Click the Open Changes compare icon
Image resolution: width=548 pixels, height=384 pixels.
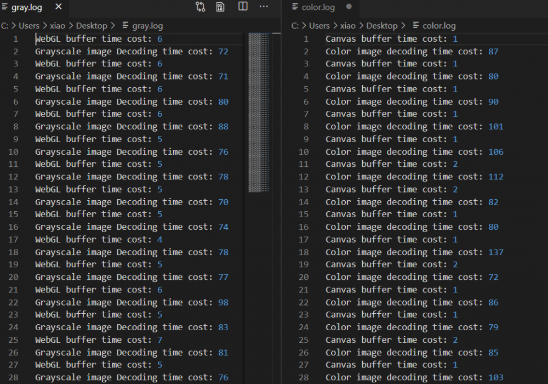(x=200, y=7)
